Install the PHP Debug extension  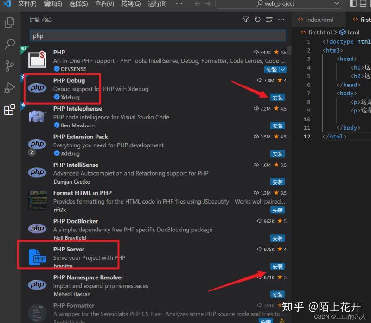[x=277, y=98]
